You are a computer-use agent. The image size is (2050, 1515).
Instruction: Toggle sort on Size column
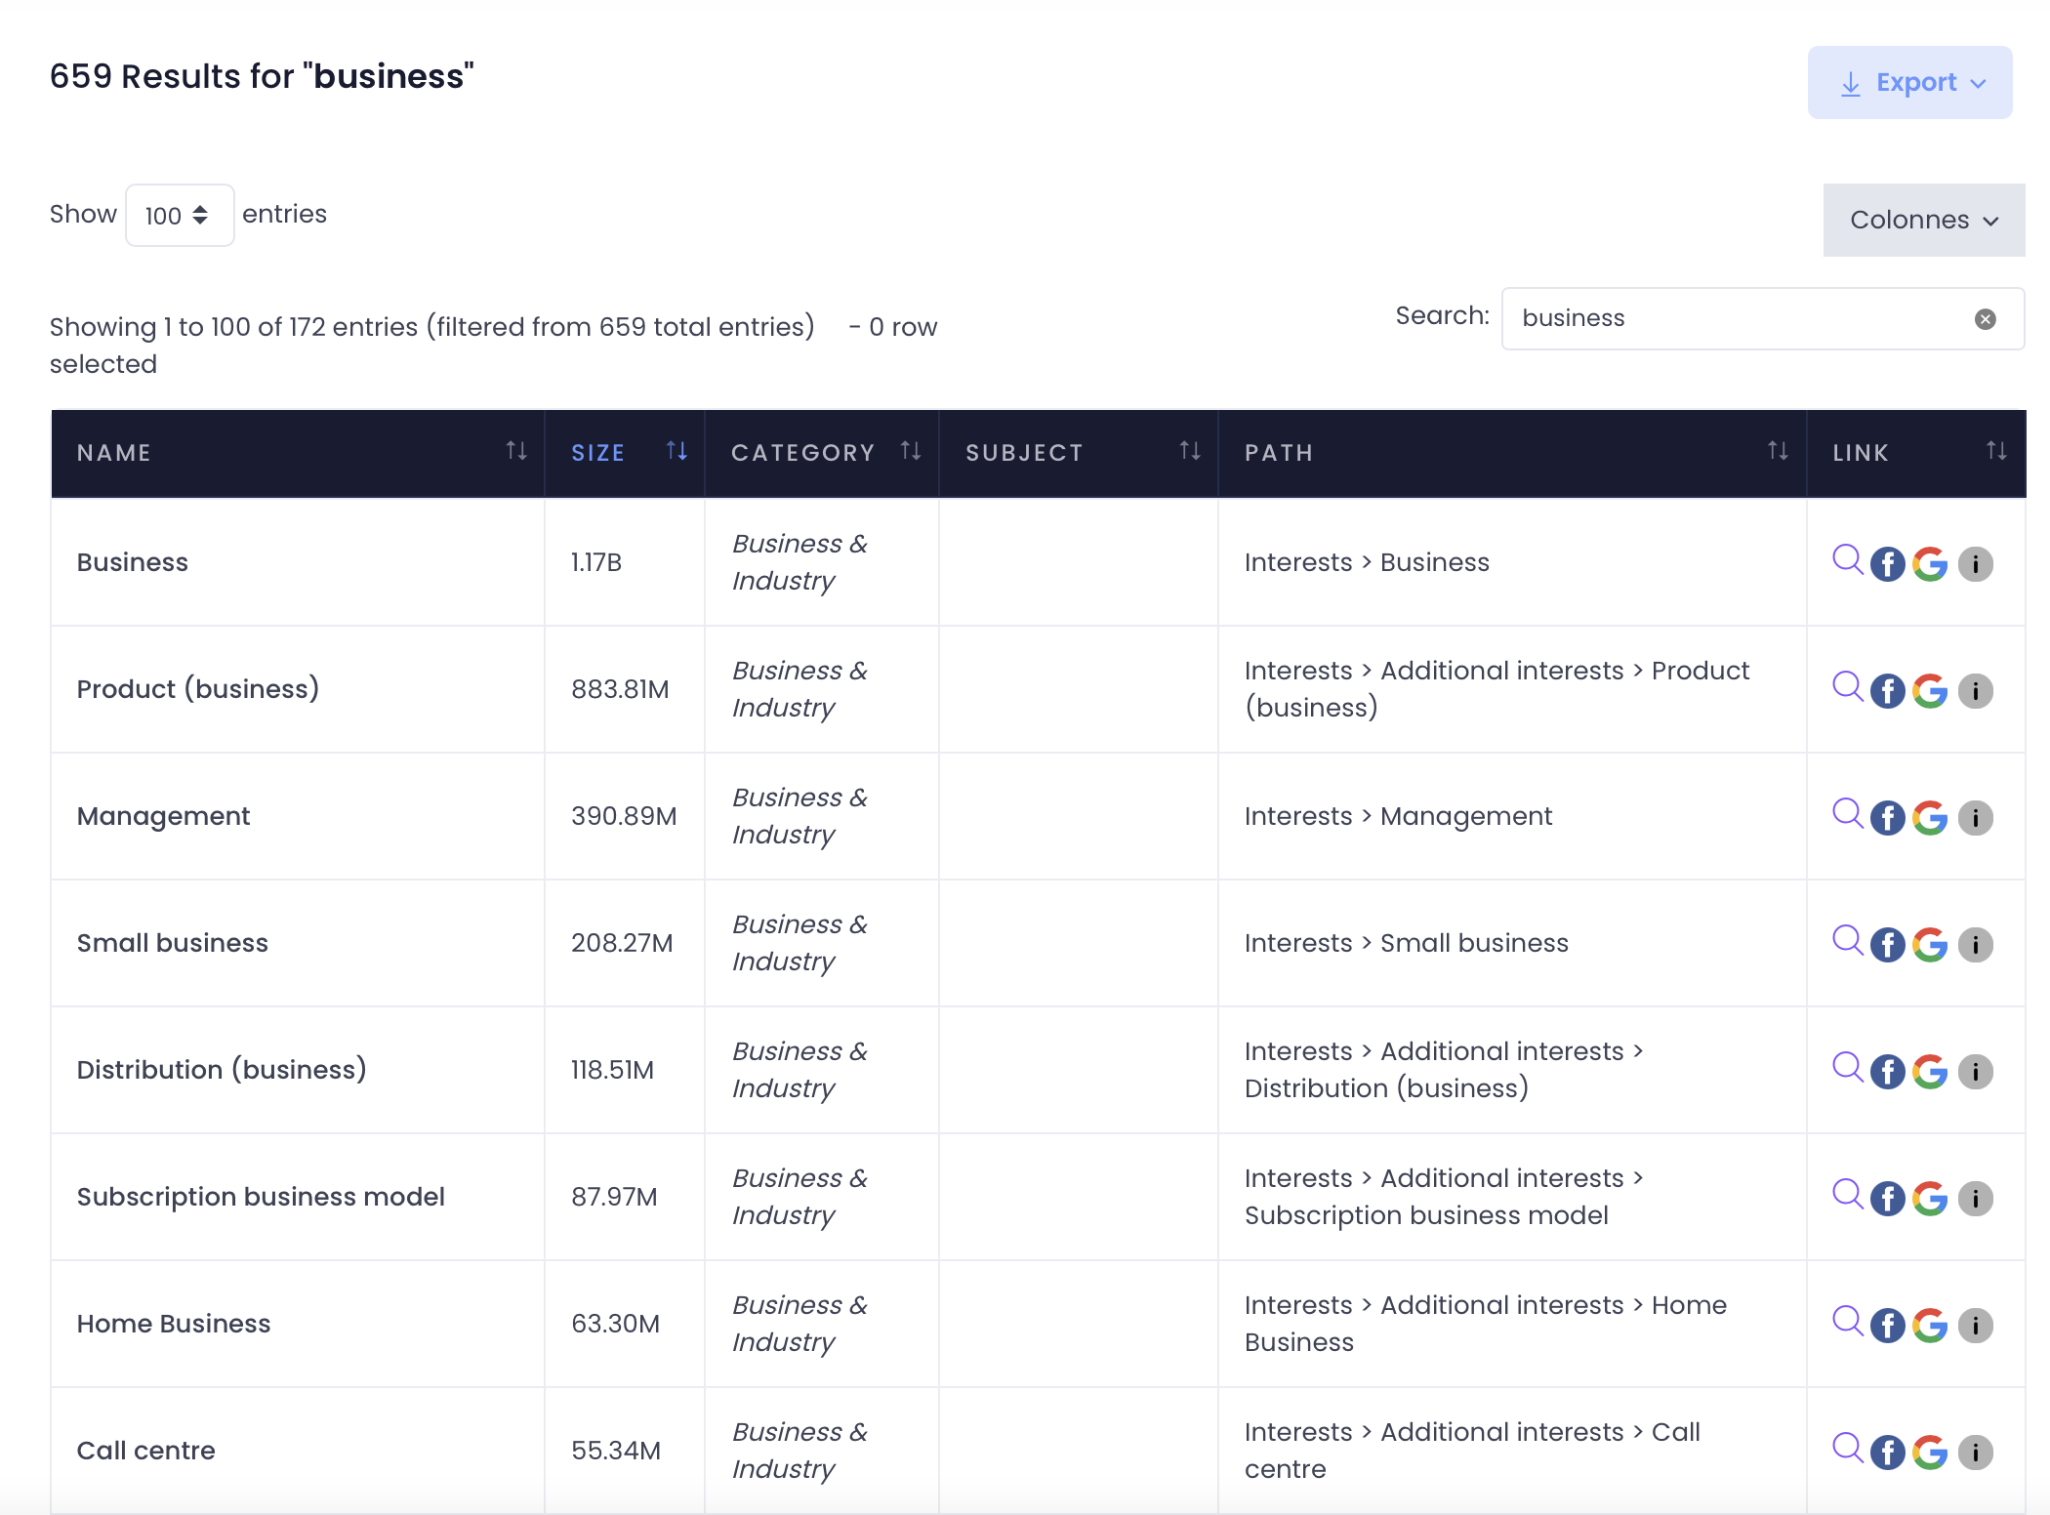[x=676, y=451]
